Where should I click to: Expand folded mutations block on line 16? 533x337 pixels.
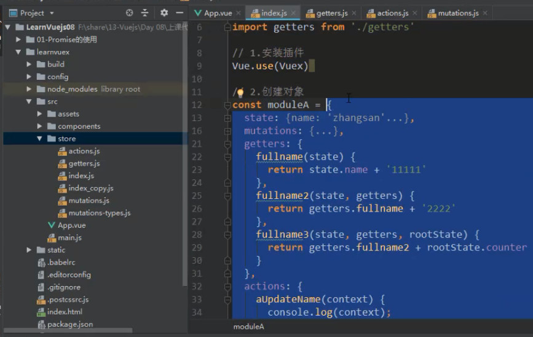(x=227, y=131)
